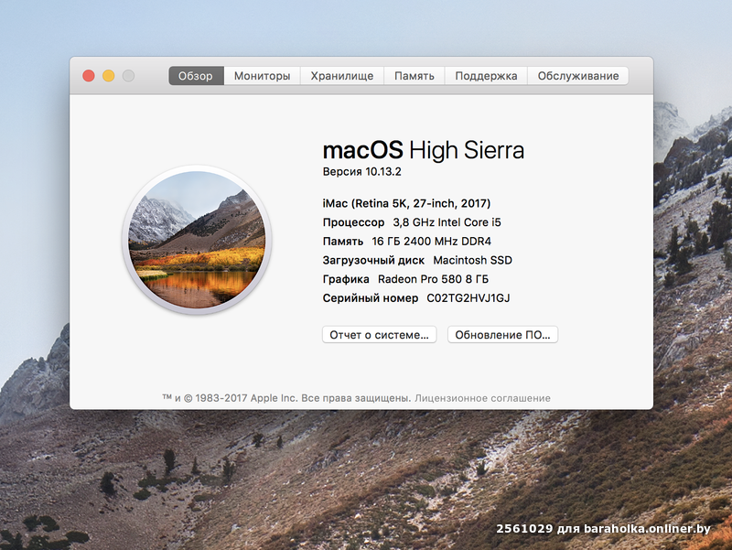
Task: Open the Хранилище tab
Action: click(341, 76)
